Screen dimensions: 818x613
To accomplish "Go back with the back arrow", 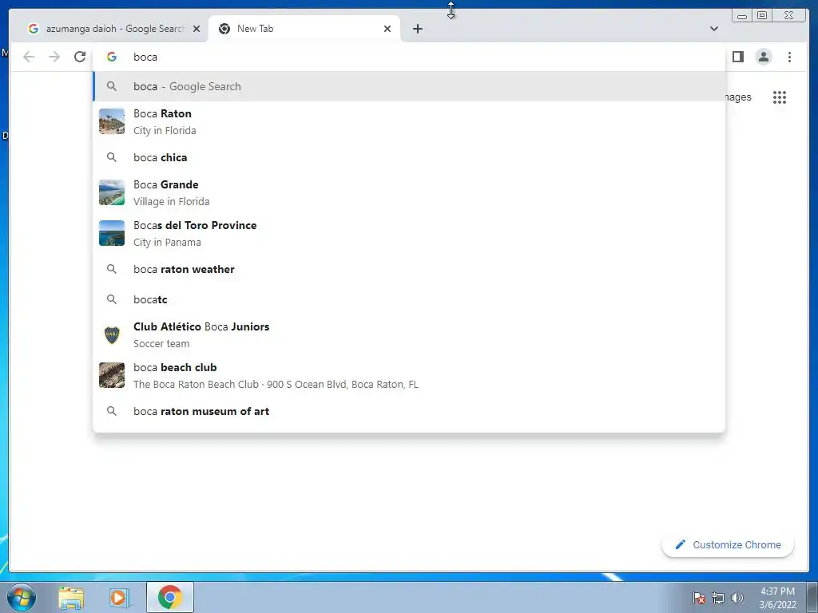I will coord(29,57).
